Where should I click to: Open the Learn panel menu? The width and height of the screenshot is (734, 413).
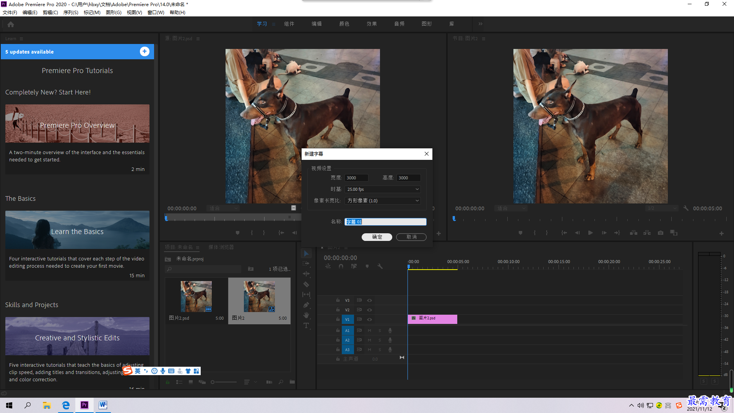tap(21, 39)
